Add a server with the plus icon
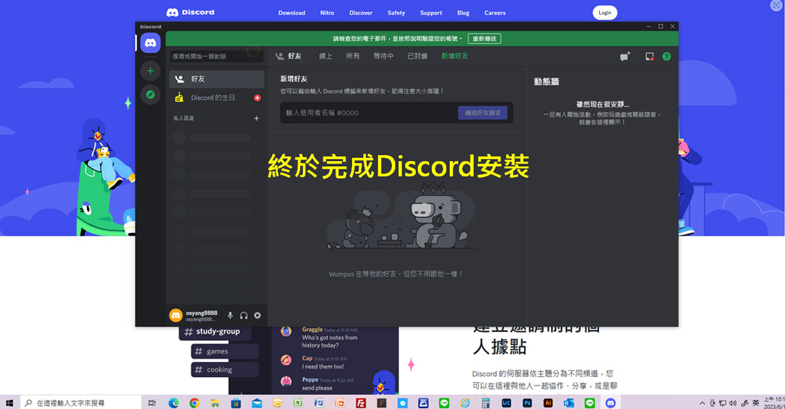785x409 pixels. pyautogui.click(x=150, y=70)
